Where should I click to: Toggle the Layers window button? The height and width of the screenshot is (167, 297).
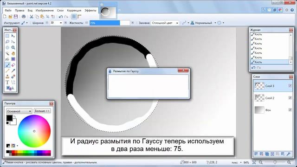[275, 10]
